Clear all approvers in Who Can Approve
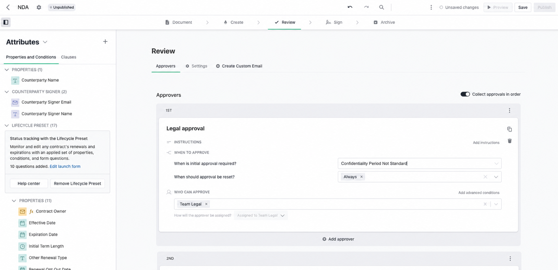Screen dimensions: 558x270 [x=485, y=204]
